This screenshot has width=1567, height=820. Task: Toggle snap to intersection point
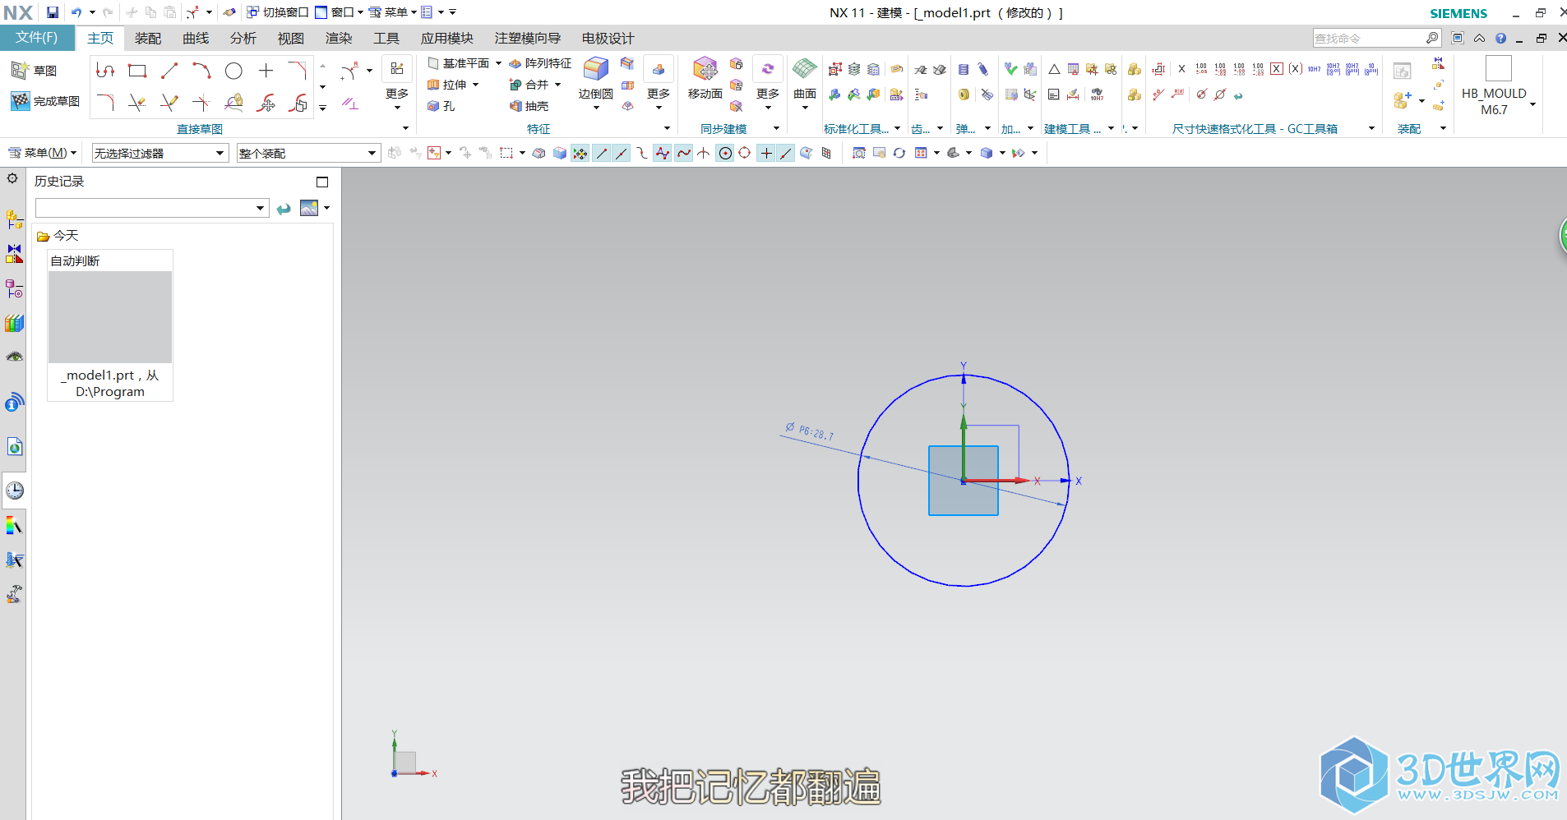click(x=704, y=153)
